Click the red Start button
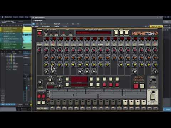171x128 pixels. coord(136,86)
